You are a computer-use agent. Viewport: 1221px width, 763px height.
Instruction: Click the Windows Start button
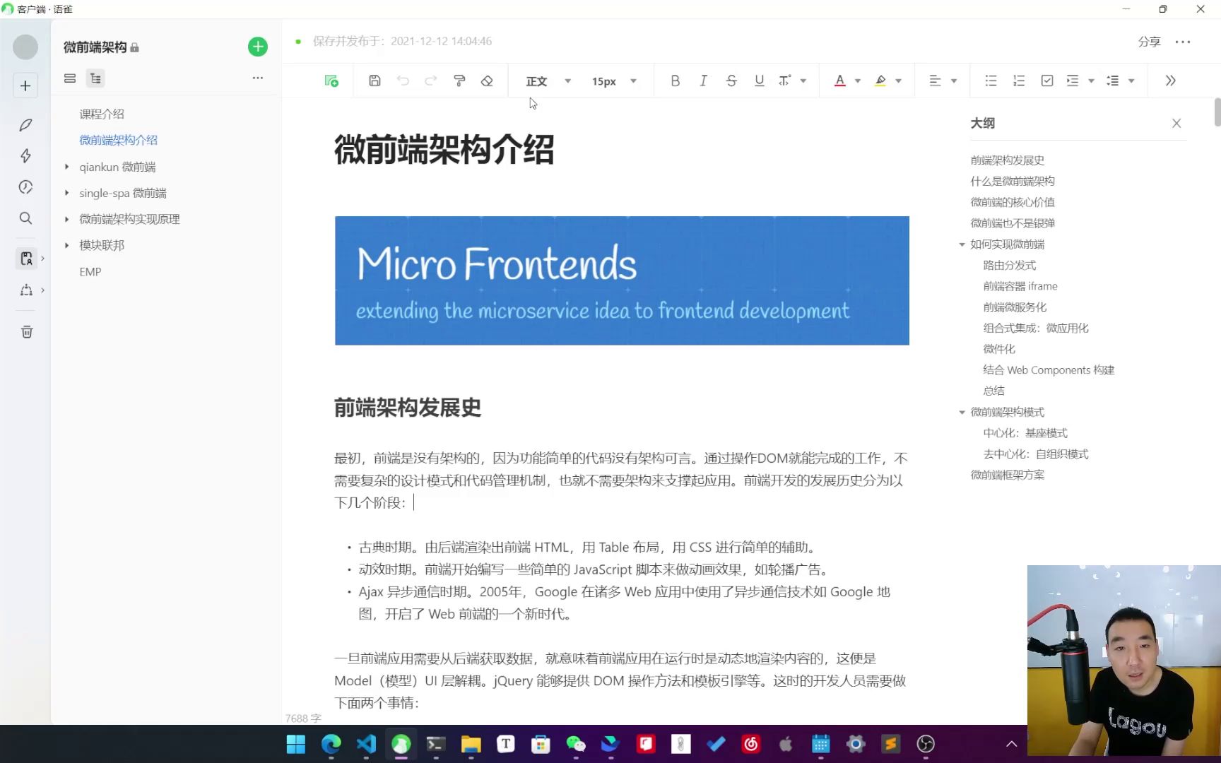296,744
